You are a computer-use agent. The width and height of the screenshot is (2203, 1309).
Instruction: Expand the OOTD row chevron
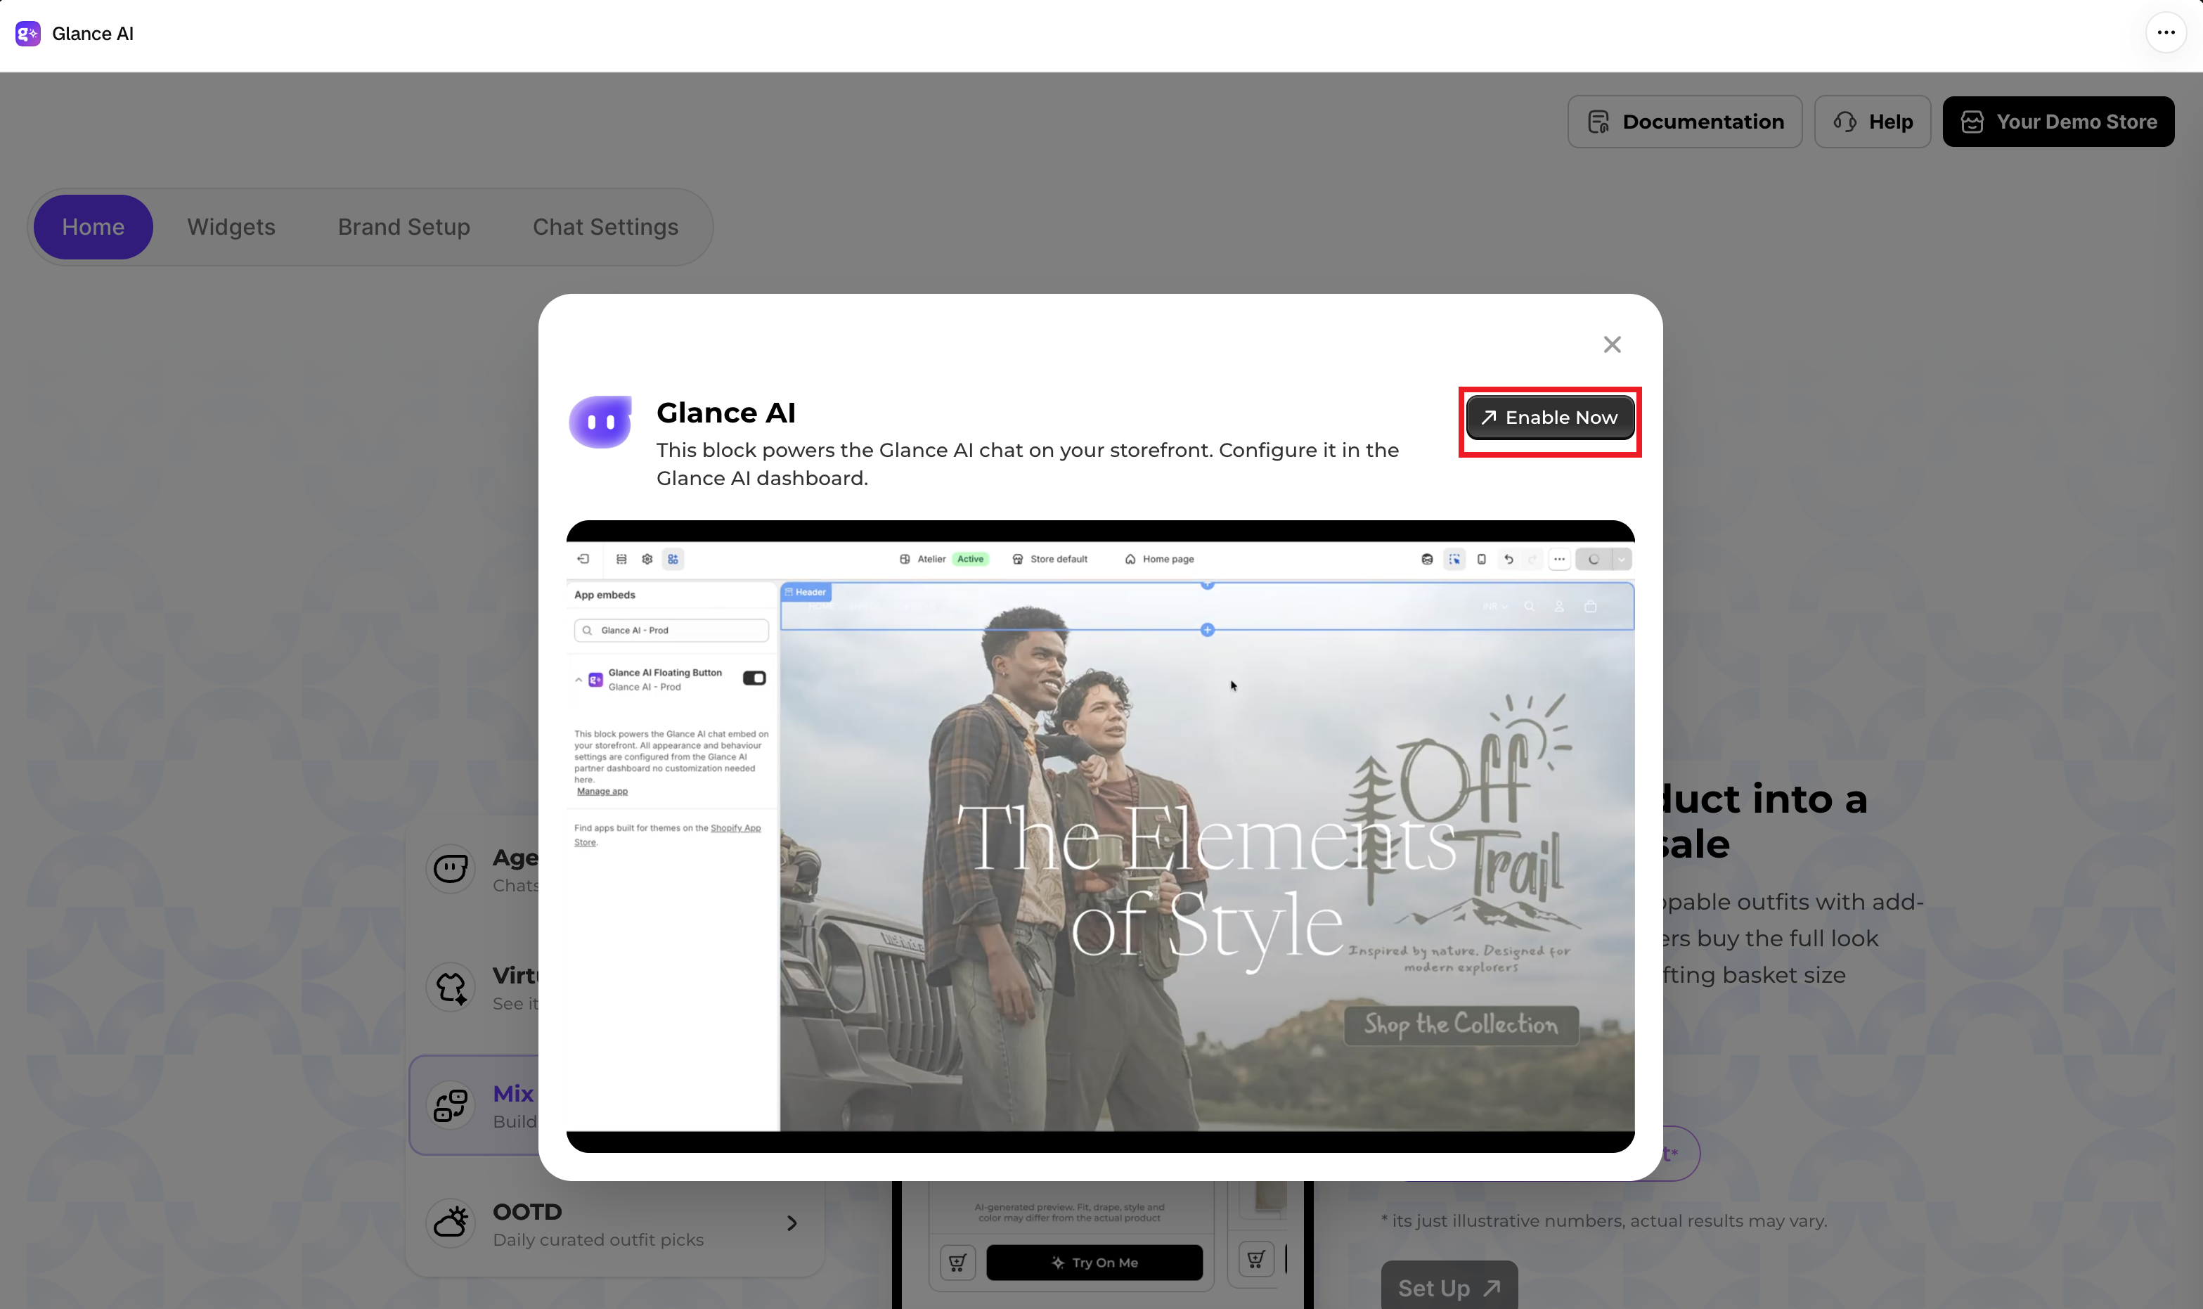coord(792,1223)
